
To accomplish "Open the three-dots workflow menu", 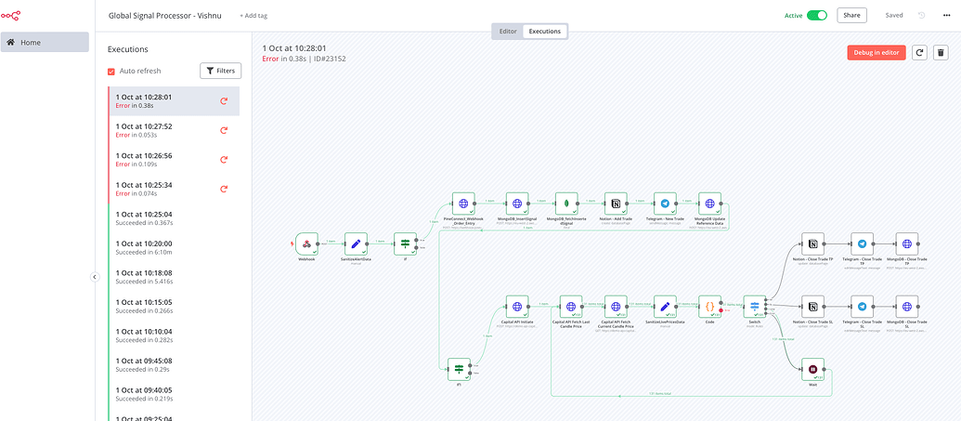I will point(944,16).
